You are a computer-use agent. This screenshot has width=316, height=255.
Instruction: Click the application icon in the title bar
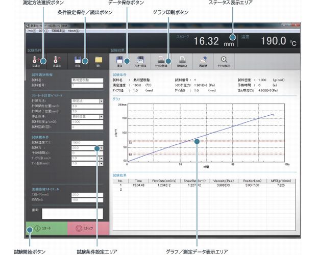tap(28, 25)
